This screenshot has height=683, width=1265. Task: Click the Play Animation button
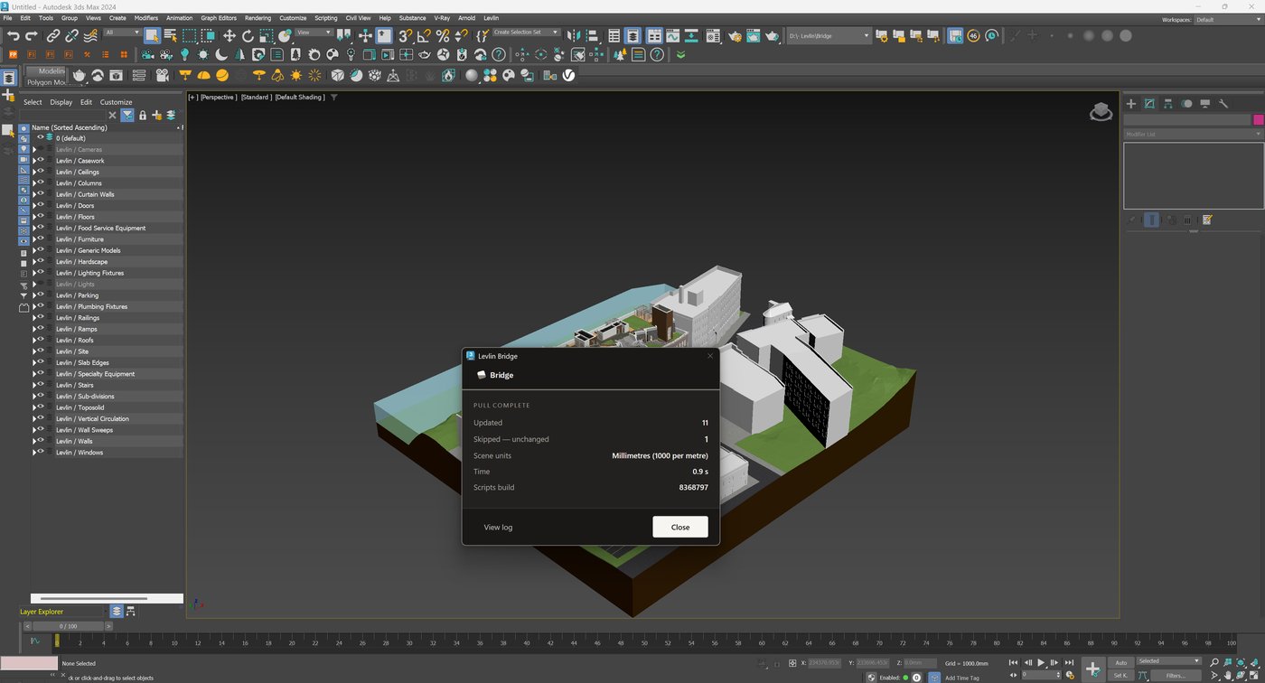coord(1041,663)
